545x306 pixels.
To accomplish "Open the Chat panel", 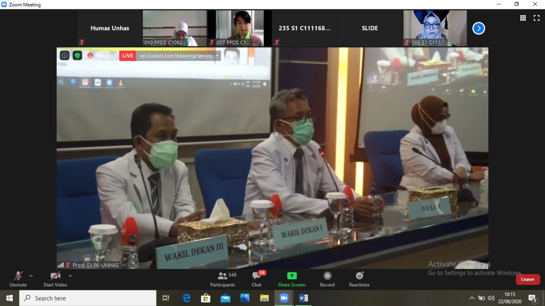I will [x=256, y=279].
